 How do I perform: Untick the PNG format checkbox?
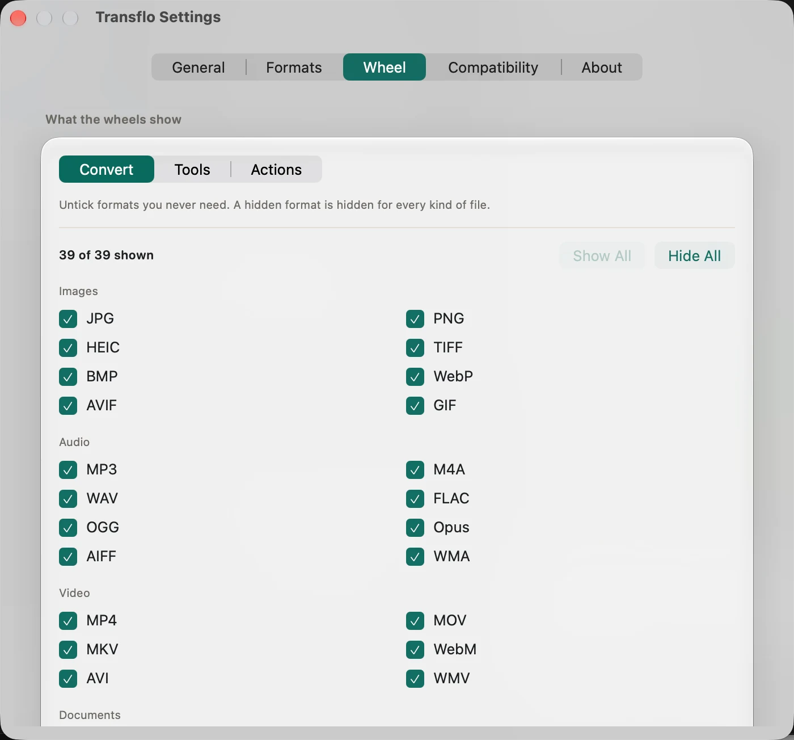[x=415, y=319]
